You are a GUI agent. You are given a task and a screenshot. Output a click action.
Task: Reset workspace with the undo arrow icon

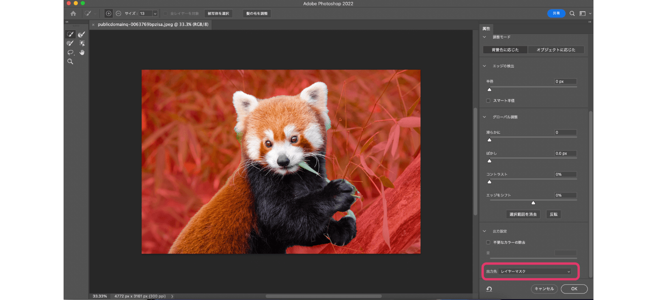[489, 289]
